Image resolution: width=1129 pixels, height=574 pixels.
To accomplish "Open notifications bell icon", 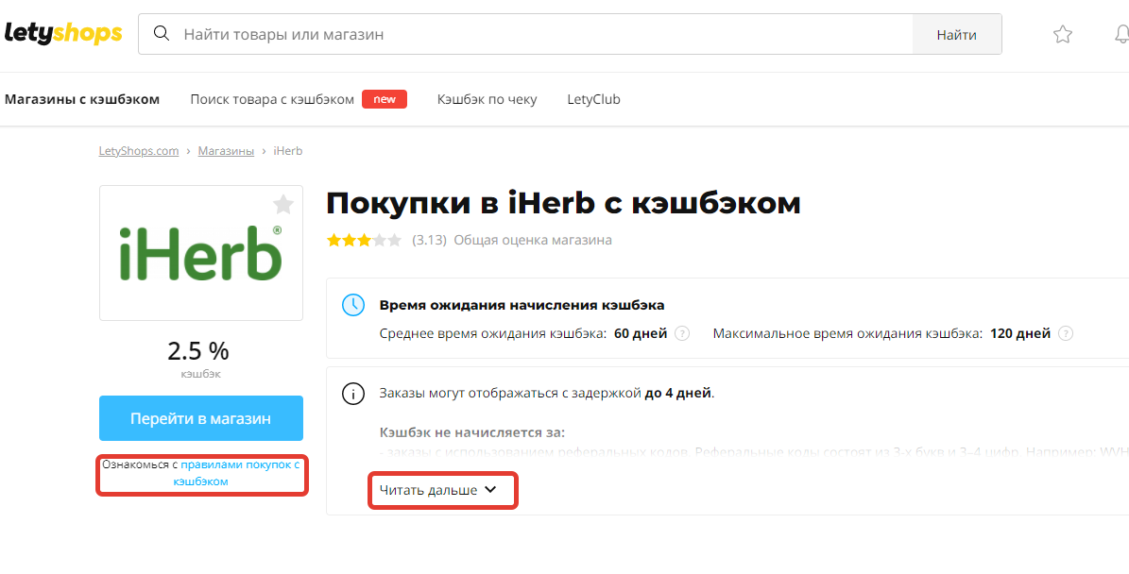I will (x=1121, y=34).
